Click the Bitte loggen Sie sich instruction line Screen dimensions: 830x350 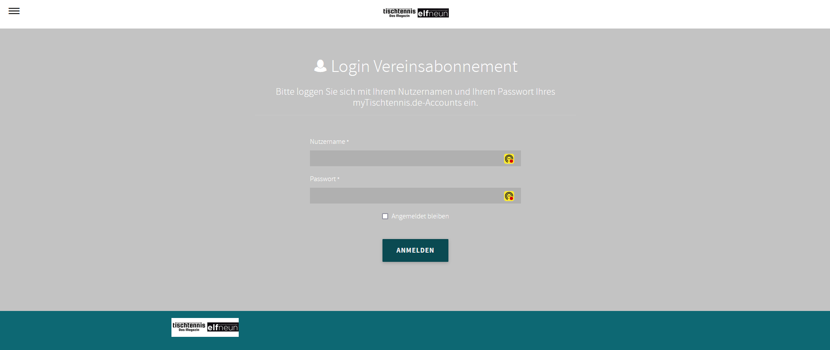[x=415, y=92]
